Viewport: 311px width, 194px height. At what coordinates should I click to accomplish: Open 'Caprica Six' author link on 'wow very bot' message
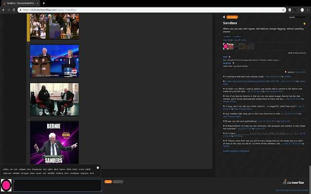point(285,121)
